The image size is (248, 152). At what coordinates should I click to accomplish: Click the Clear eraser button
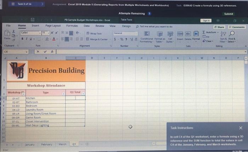coord(208,41)
